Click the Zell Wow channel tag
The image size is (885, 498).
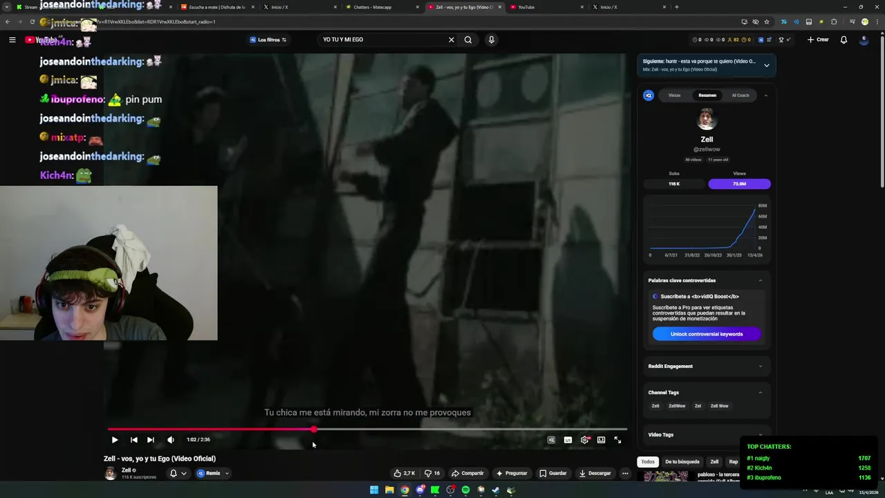click(719, 406)
